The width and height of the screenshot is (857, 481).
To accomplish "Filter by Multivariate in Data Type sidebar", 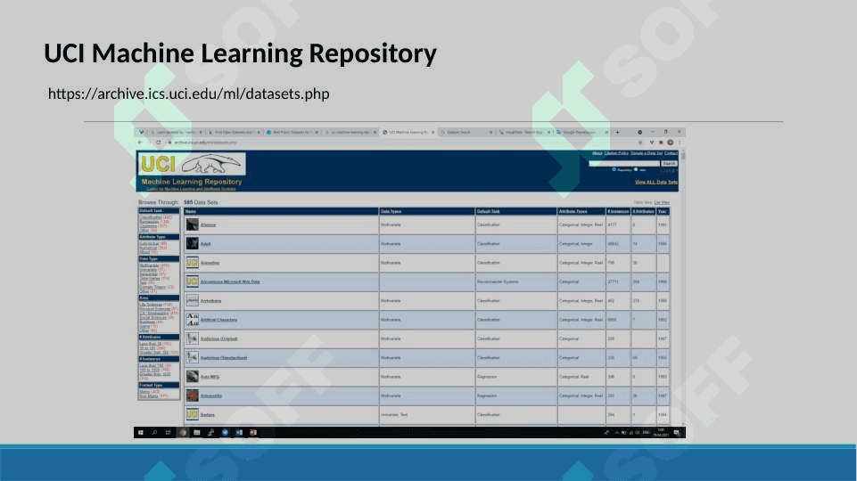I will tap(150, 265).
